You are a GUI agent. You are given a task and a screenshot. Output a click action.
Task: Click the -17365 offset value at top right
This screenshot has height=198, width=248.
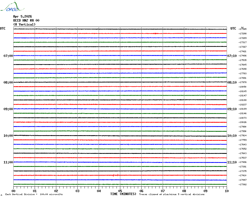click(243, 29)
